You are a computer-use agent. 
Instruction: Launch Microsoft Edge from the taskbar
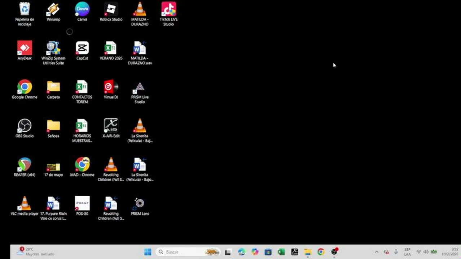coord(241,252)
